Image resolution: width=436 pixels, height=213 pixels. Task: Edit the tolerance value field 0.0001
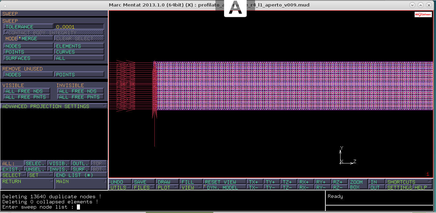tap(79, 27)
